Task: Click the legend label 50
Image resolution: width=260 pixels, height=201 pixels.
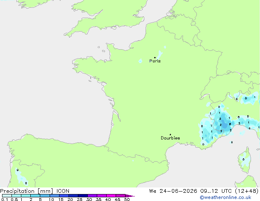Action: [127, 199]
